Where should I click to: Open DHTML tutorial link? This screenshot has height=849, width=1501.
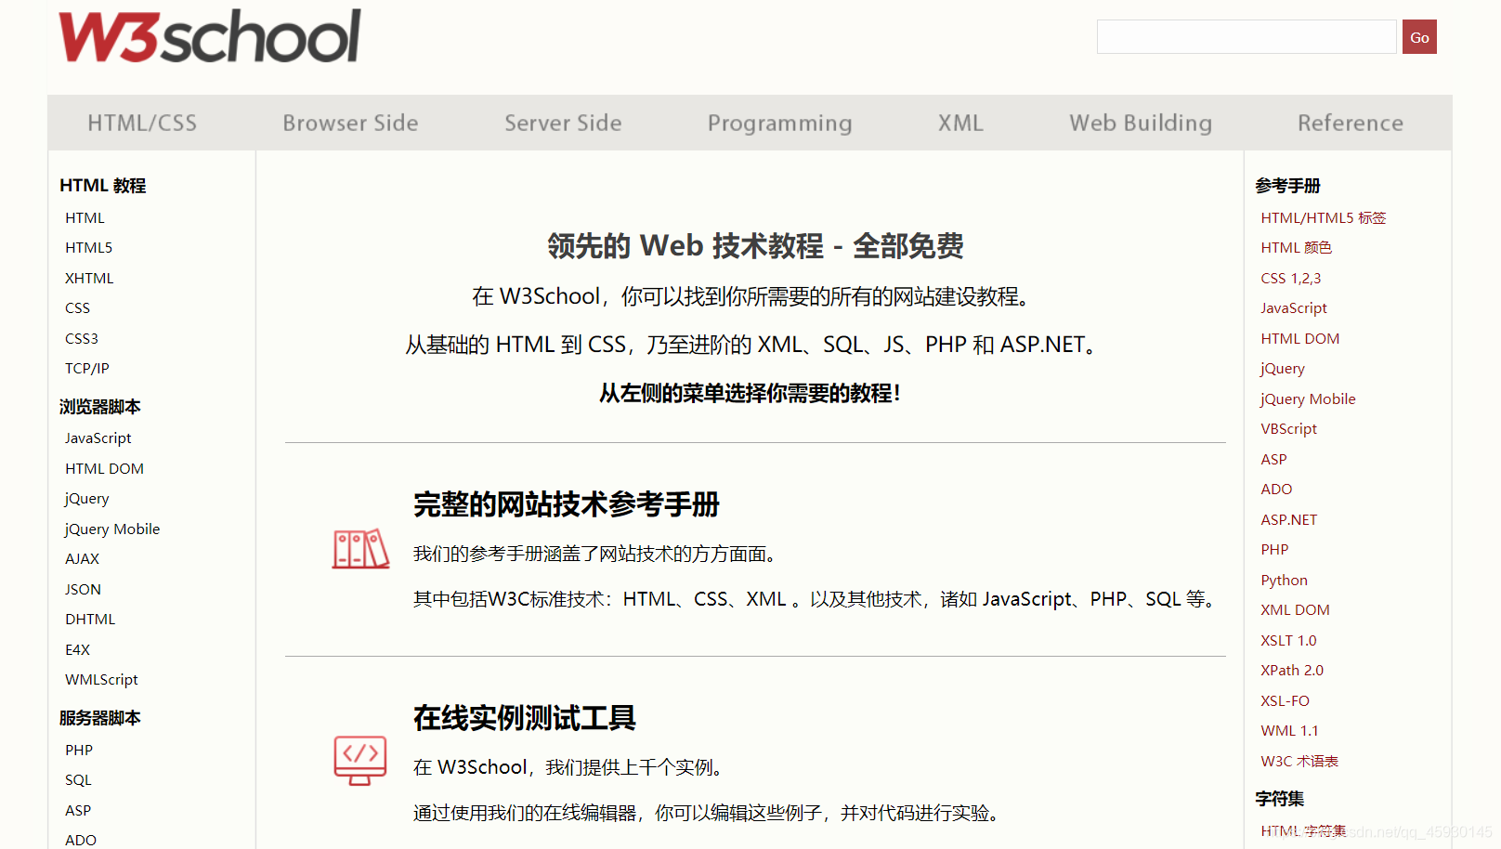pos(90,620)
